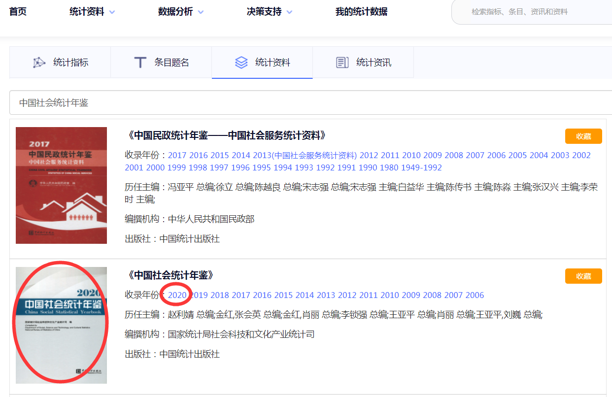This screenshot has width=612, height=397.
Task: Click the 统计指标 network icon
Action: point(39,63)
